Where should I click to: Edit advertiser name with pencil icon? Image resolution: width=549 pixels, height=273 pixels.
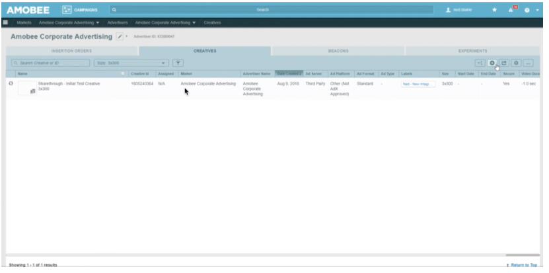pos(120,36)
